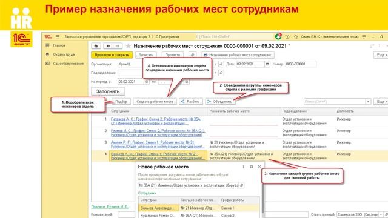Viewport: 388px width, 218px height.
Task: Open calendar for по date field
Action: tap(187, 82)
